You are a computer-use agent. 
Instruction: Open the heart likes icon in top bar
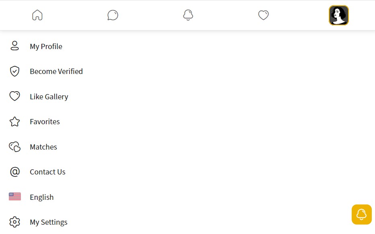(263, 15)
